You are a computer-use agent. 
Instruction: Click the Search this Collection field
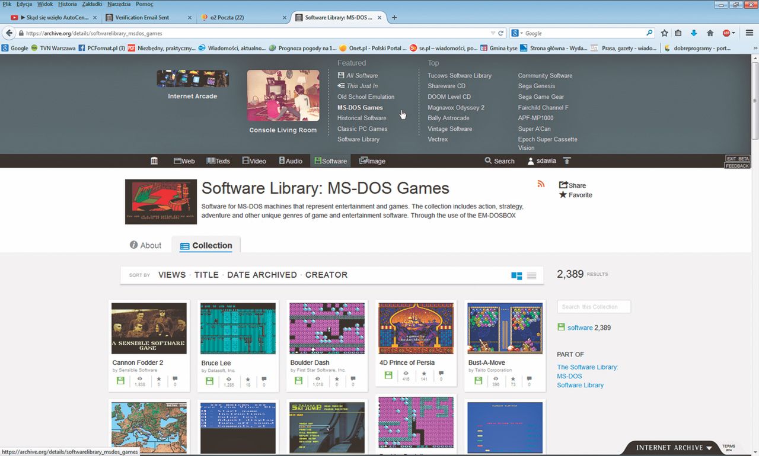point(594,307)
